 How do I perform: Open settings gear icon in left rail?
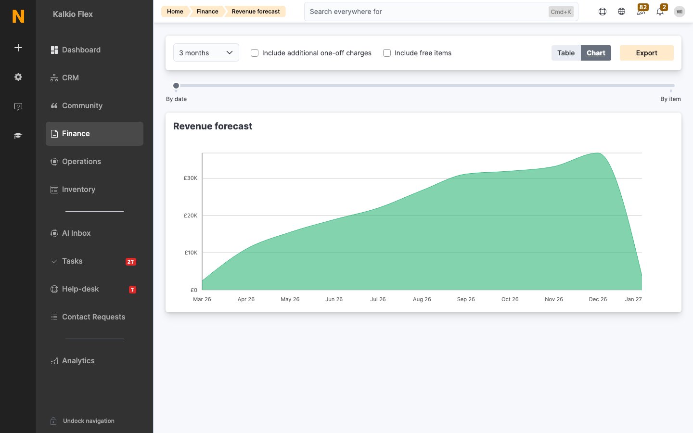tap(18, 77)
